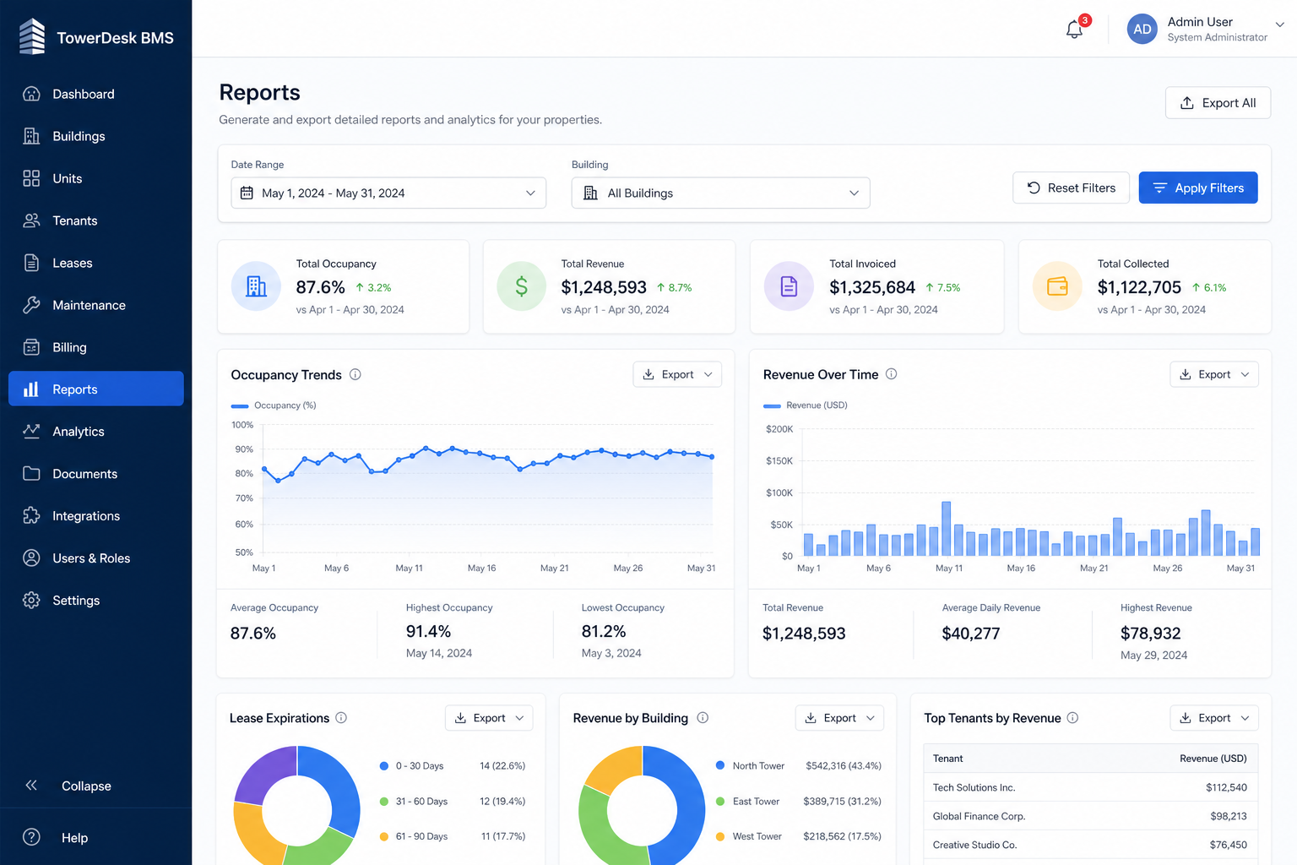Click the Analytics chart icon in sidebar
This screenshot has height=865, width=1297.
pos(31,431)
